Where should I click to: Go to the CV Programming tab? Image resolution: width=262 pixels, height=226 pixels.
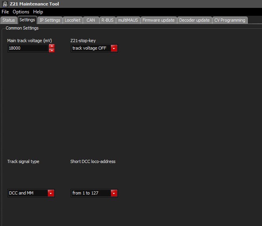(230, 20)
